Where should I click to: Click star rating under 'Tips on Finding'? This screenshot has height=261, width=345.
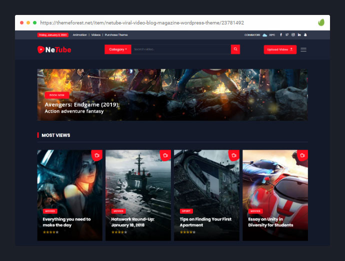point(187,232)
